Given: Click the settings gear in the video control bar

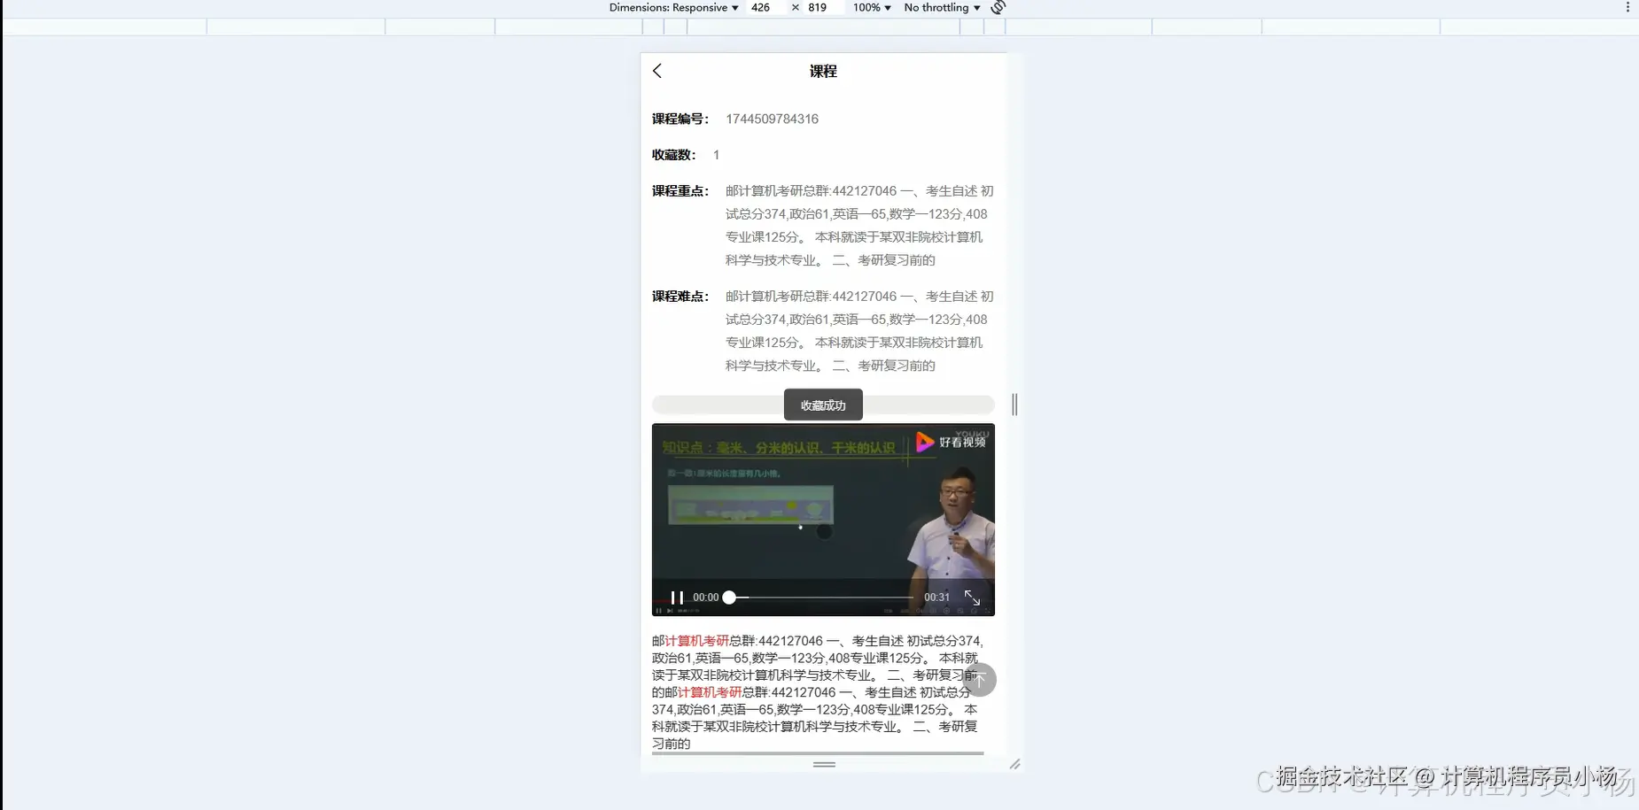Looking at the screenshot, I should pyautogui.click(x=946, y=611).
